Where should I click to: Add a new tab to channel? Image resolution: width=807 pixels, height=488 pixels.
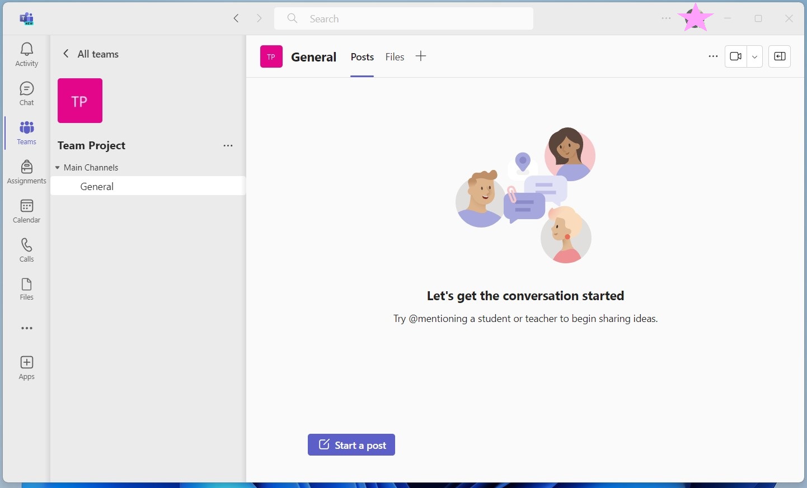(421, 56)
